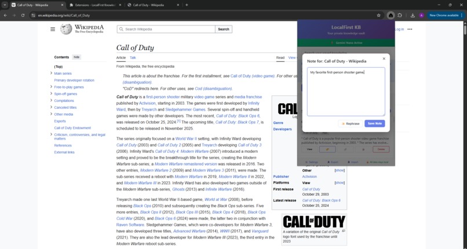The image size is (467, 249).
Task: Open the Activision publisher link in infobox
Action: (309, 177)
